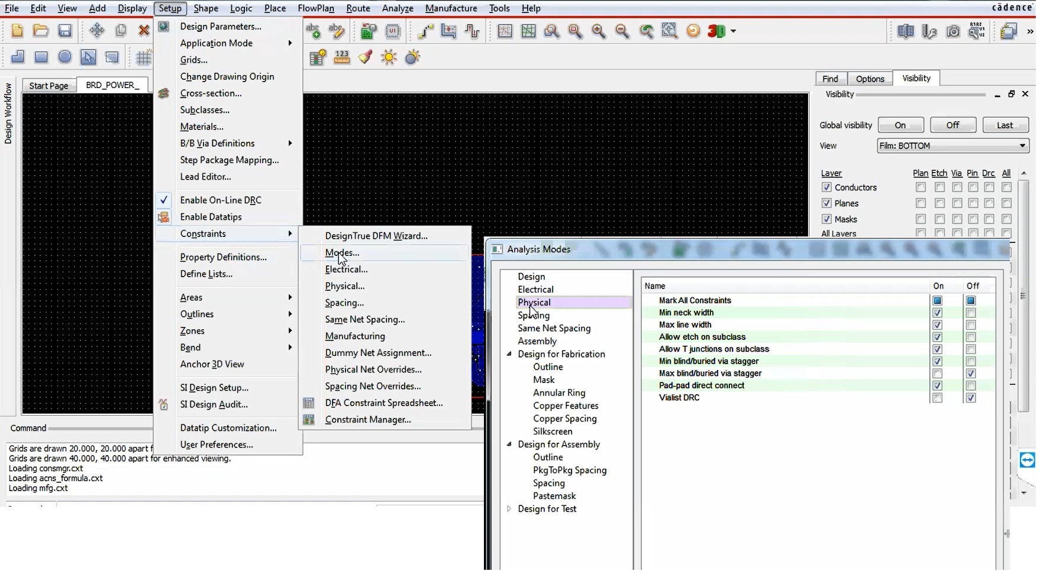Viewport: 1040px width, 571px height.
Task: Toggle the Conductors layer checkbox
Action: [826, 187]
